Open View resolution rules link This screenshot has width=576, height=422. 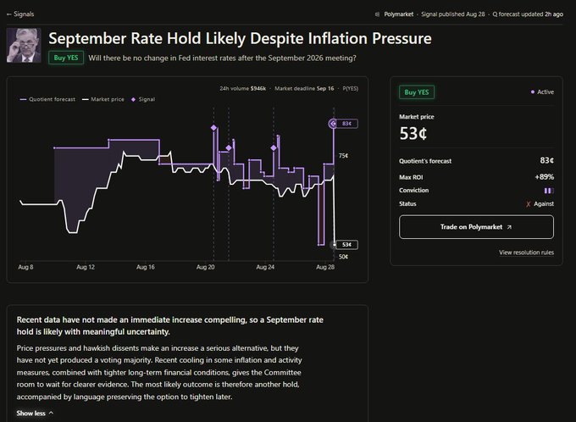tap(526, 253)
